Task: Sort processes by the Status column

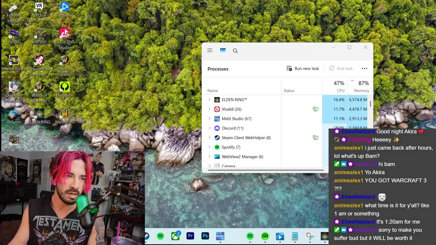Action: 289,91
